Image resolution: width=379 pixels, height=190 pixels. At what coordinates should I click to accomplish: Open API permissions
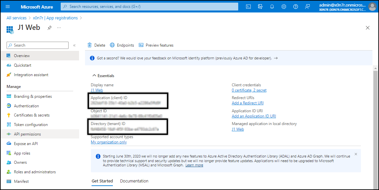[40, 134]
